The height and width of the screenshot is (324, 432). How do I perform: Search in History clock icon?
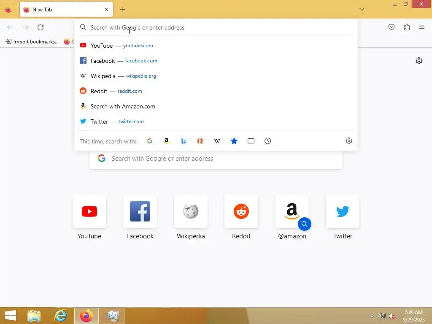[x=268, y=141]
